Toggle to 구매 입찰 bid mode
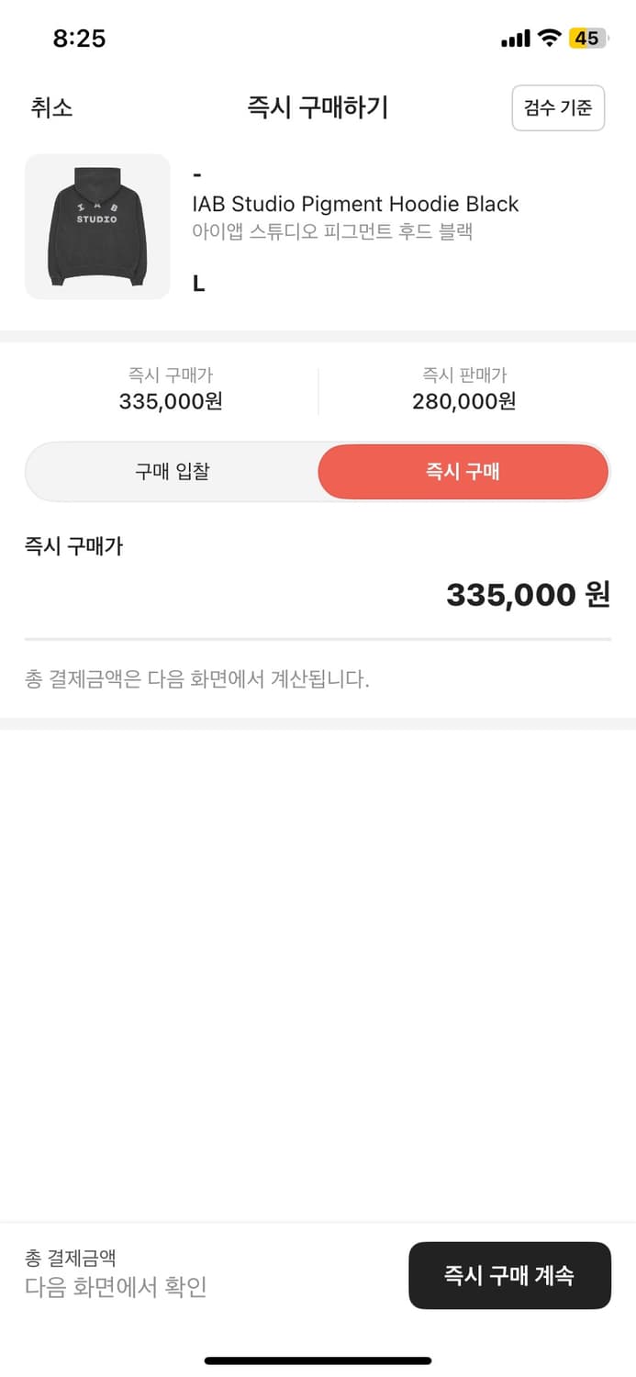The width and height of the screenshot is (636, 1377). [173, 472]
